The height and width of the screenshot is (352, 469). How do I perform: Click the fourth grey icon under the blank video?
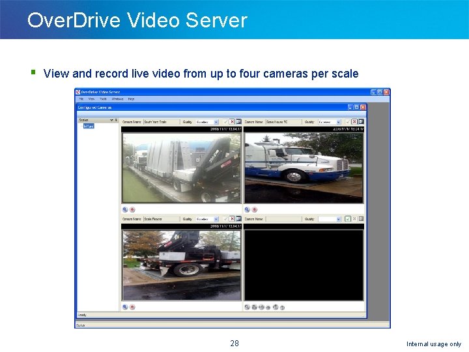pyautogui.click(x=268, y=307)
